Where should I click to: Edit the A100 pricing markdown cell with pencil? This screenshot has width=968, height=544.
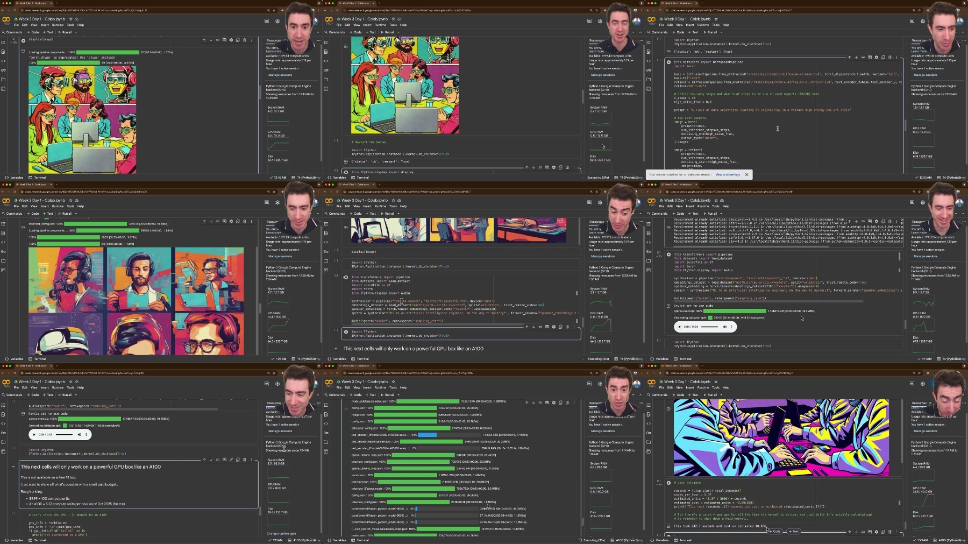pos(231,460)
